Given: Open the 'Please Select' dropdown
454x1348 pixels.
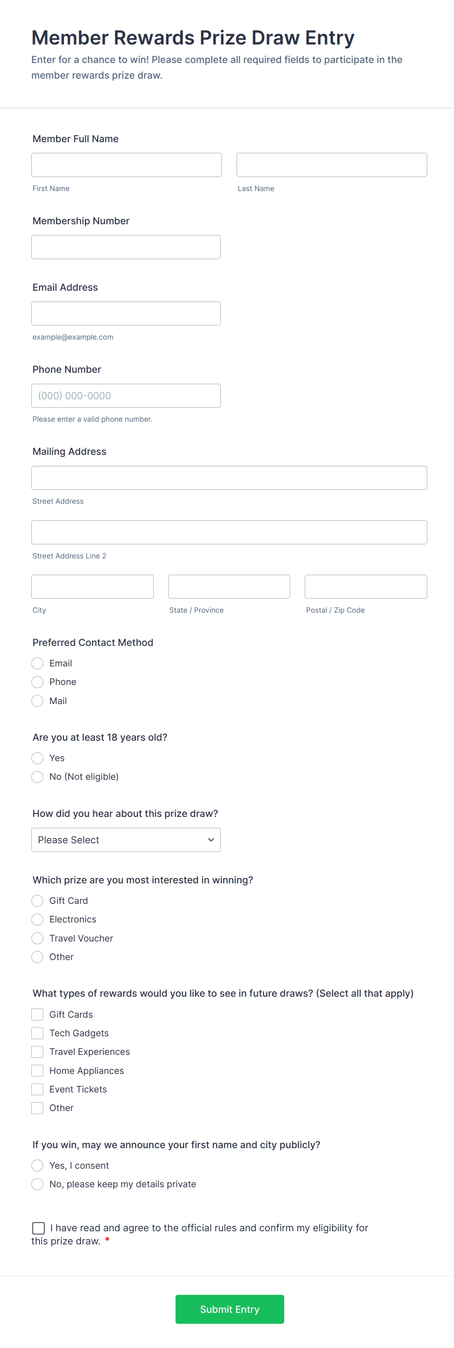Looking at the screenshot, I should (126, 839).
